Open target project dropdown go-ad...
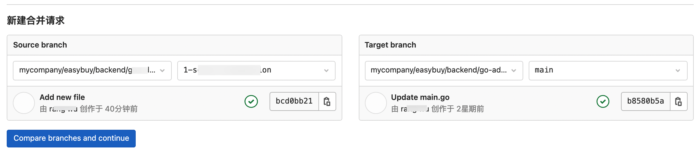The image size is (698, 159). click(444, 70)
